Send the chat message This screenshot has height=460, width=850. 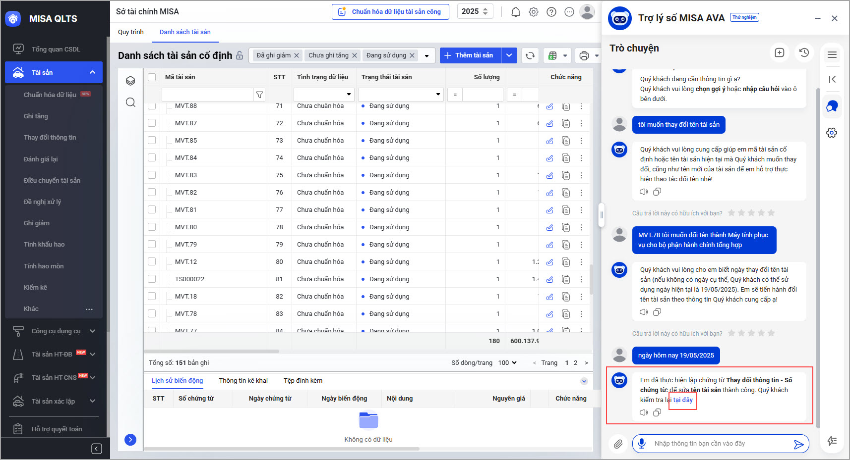click(x=798, y=444)
